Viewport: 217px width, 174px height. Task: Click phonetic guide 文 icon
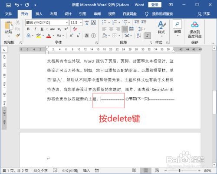[87, 23]
